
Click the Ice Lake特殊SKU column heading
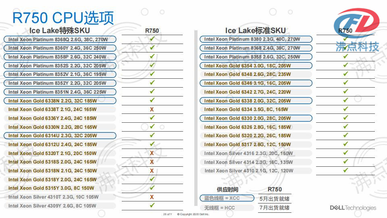(x=60, y=31)
